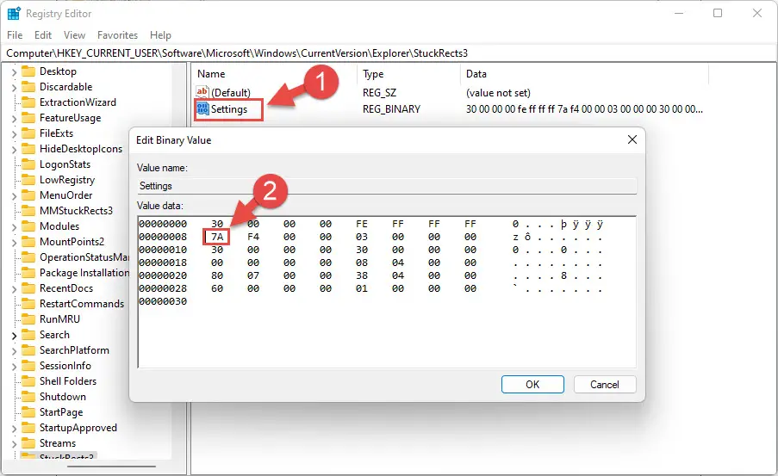Click the Registry Editor app icon
The image size is (778, 476).
click(14, 14)
